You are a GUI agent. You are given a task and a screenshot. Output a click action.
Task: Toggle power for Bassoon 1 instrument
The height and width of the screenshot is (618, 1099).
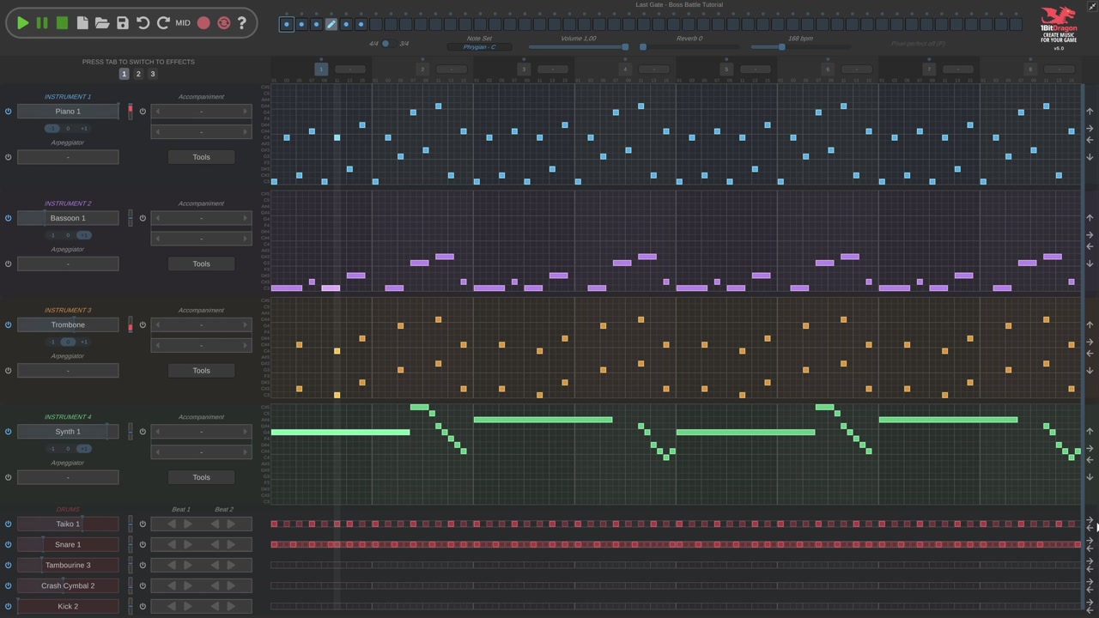pyautogui.click(x=9, y=218)
